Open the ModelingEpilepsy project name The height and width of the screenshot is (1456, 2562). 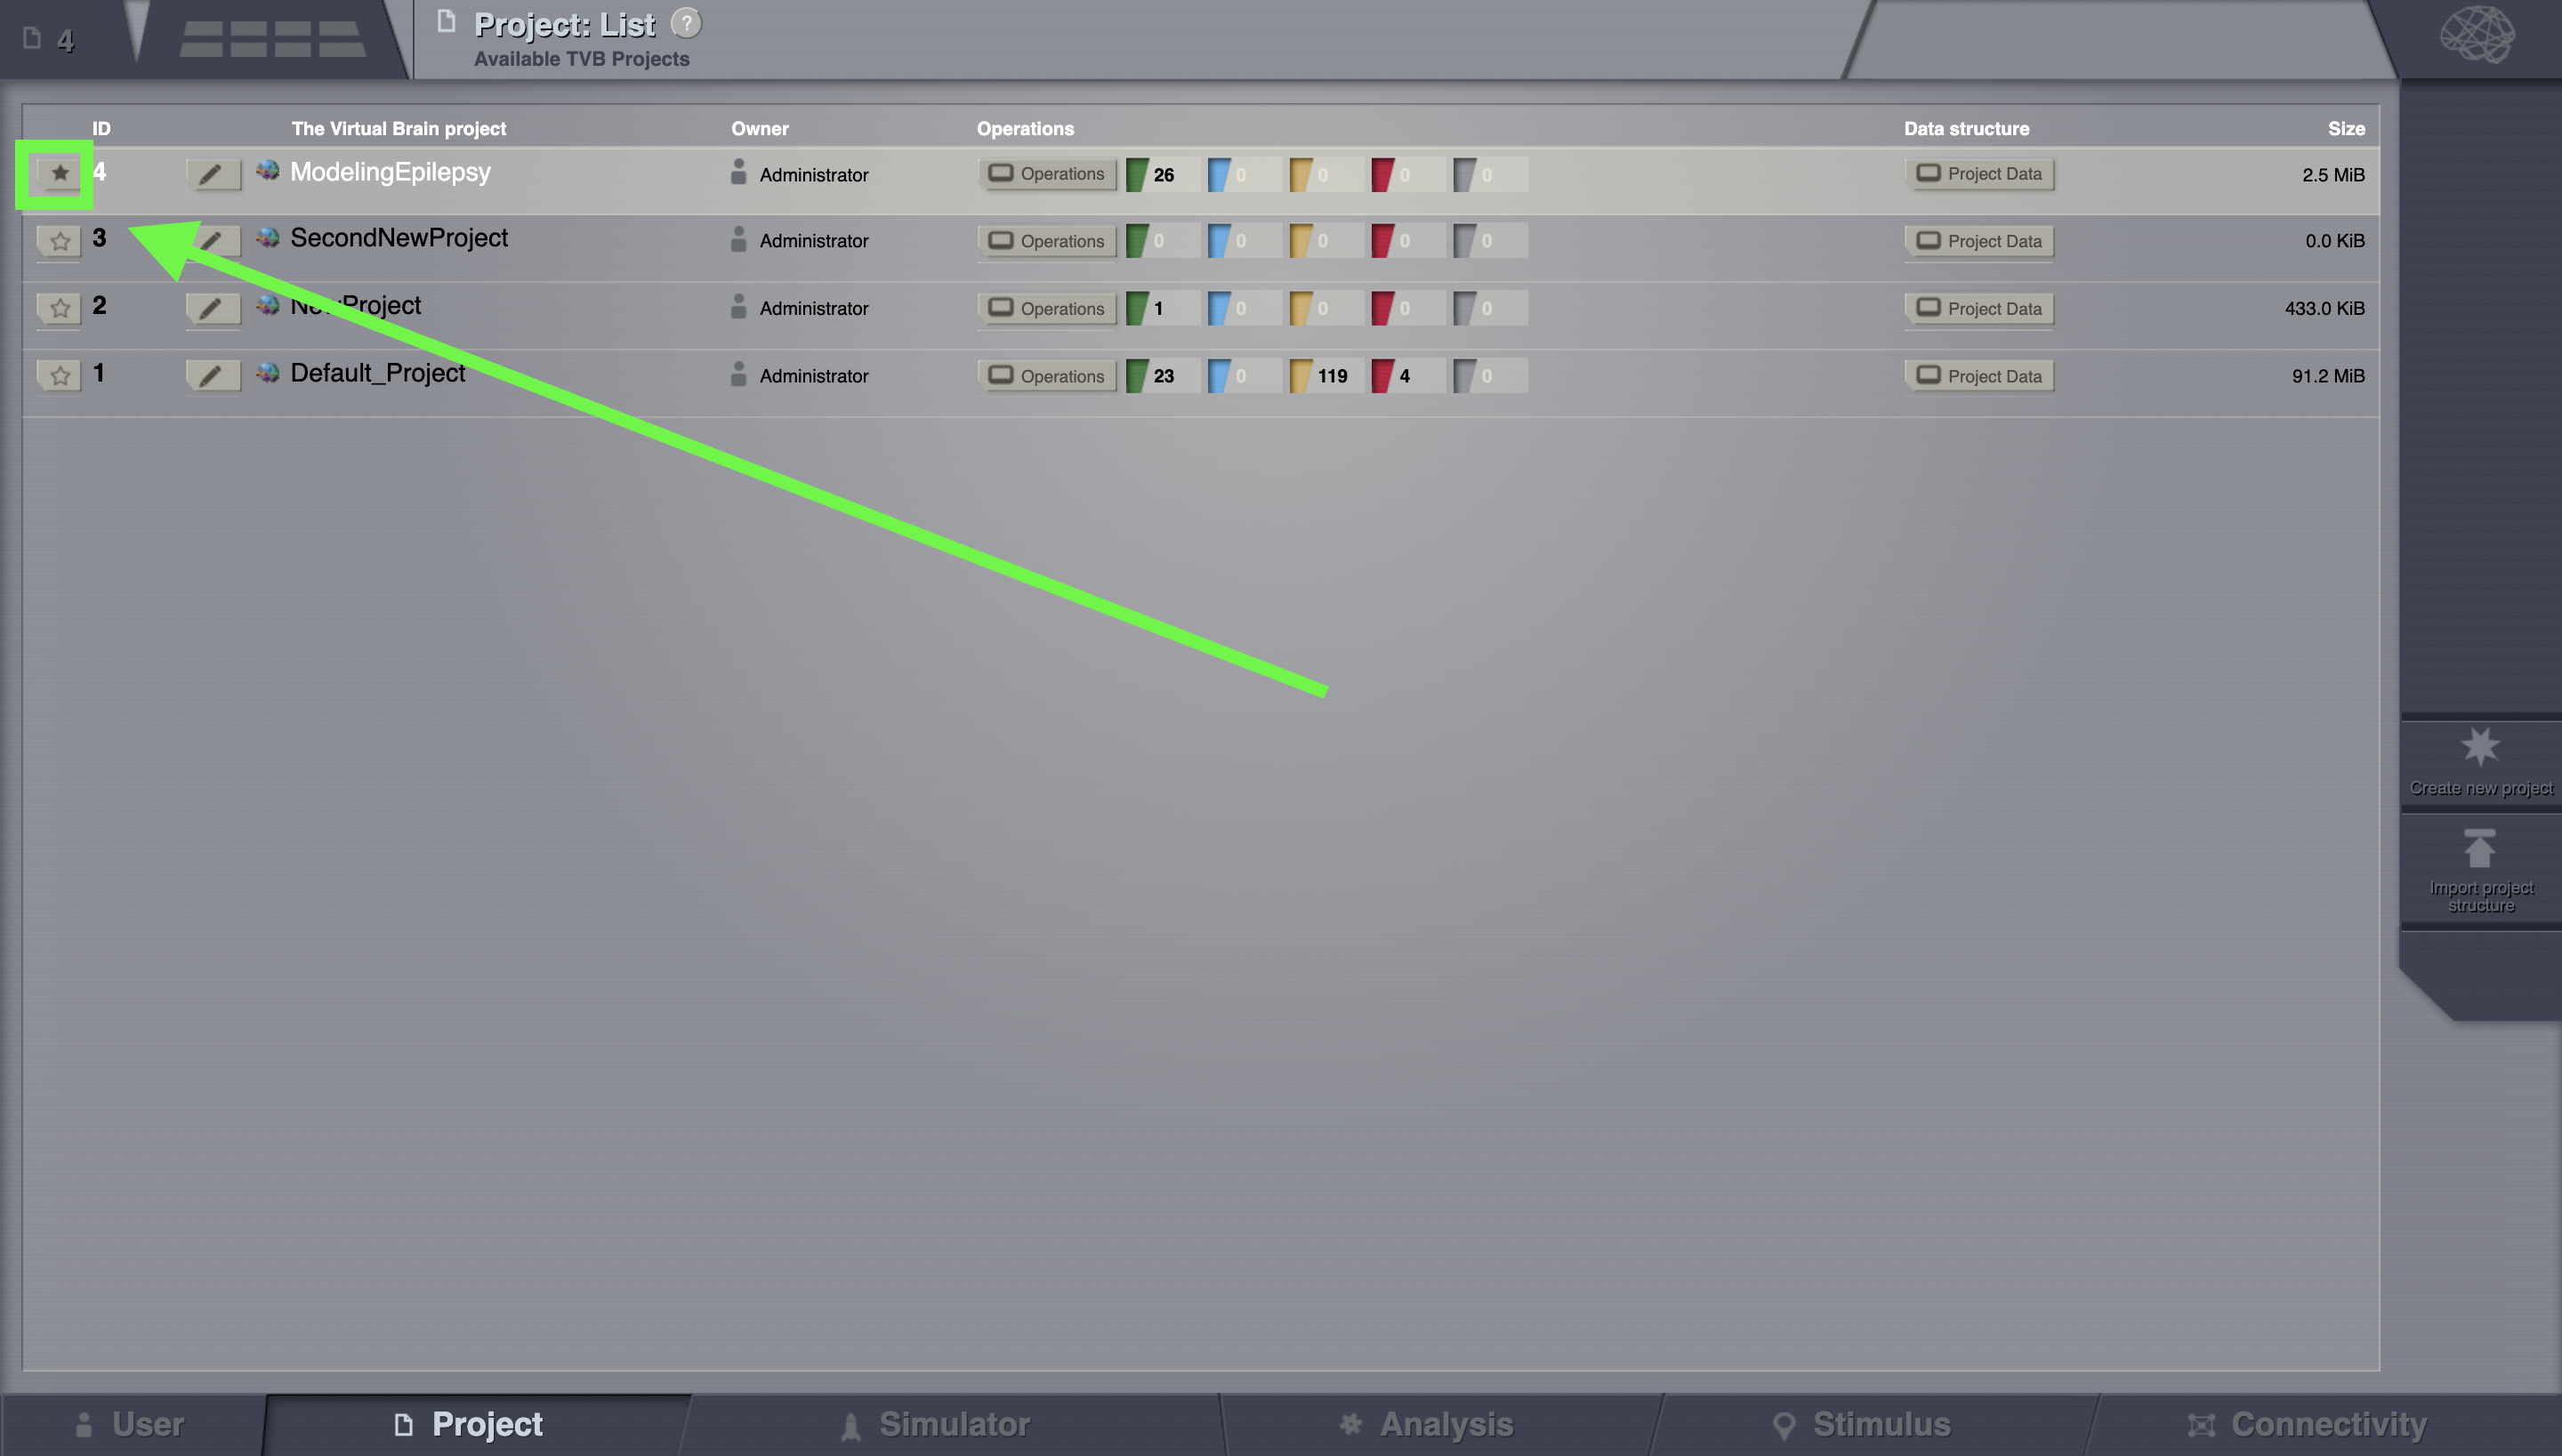click(390, 172)
